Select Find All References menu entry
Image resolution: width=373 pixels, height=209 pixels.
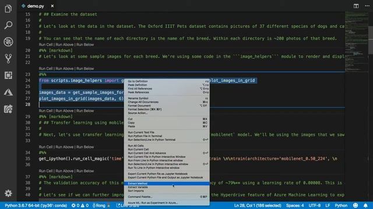coord(167,89)
